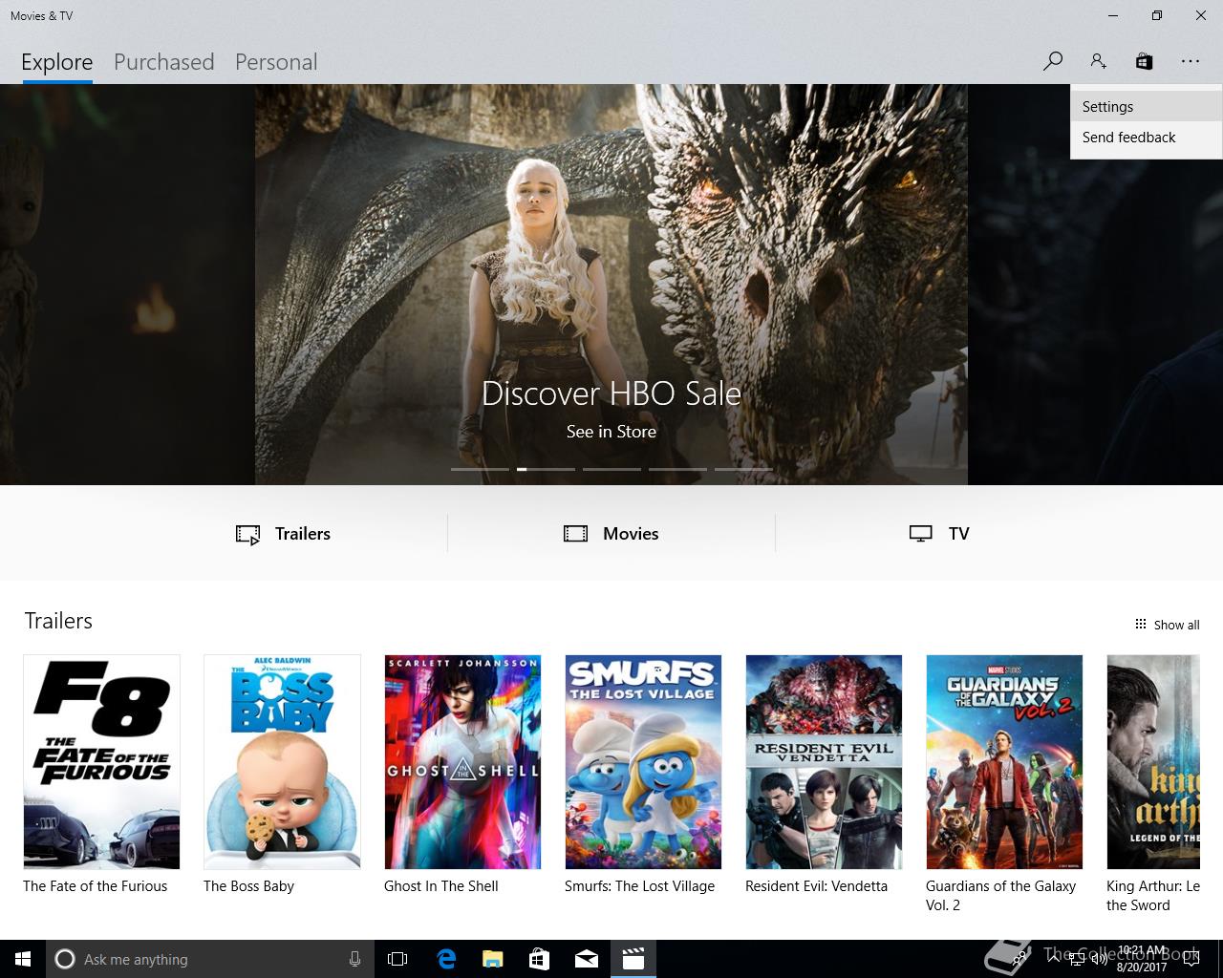This screenshot has width=1223, height=978.
Task: Go to the first carousel slide indicator
Action: tap(480, 469)
